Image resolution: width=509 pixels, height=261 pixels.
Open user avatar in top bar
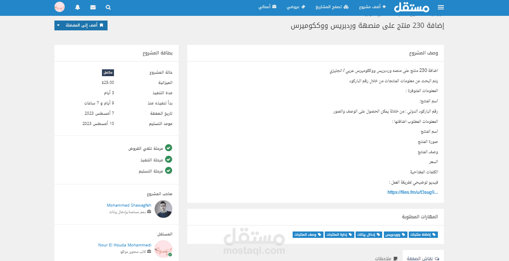pyautogui.click(x=60, y=7)
